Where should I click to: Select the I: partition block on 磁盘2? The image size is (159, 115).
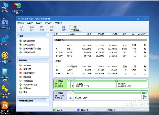[x=145, y=96]
